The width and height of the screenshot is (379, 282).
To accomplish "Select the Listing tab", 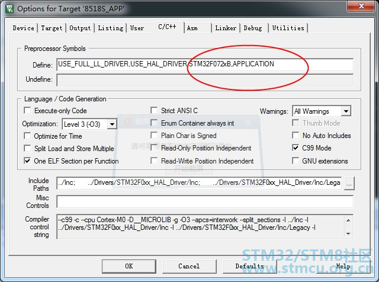I will (x=111, y=28).
